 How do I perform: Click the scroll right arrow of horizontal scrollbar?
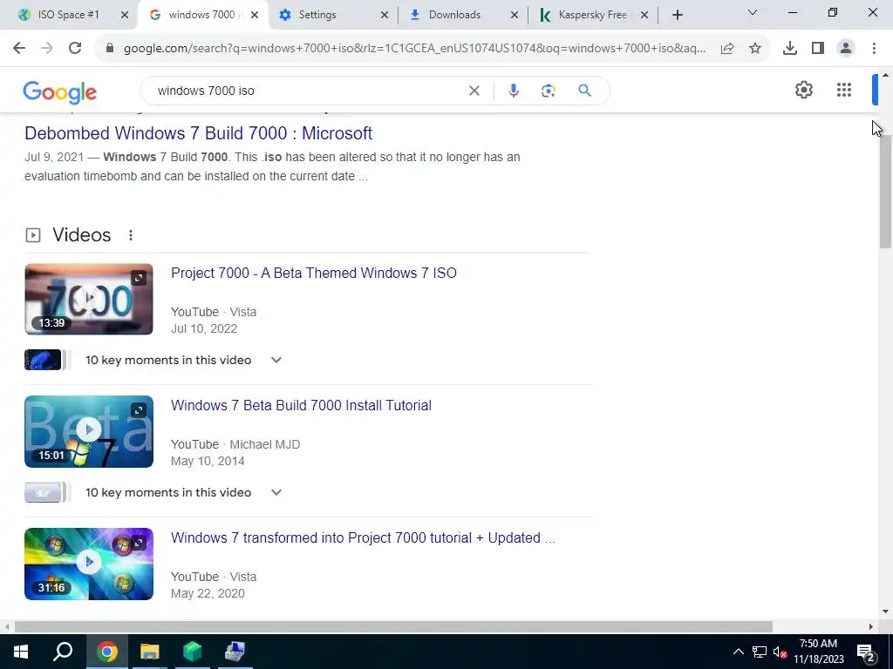pyautogui.click(x=871, y=626)
